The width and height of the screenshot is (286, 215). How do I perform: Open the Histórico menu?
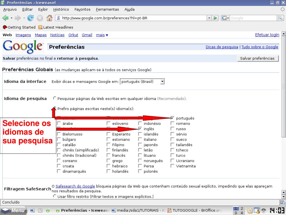click(x=61, y=9)
